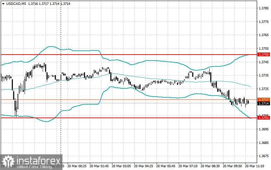Click the 1.3725 price axis value
The width and height of the screenshot is (271, 170).
pos(264,89)
